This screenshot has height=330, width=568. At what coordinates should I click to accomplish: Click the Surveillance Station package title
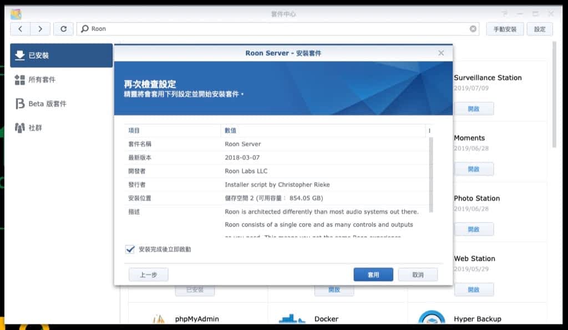(x=488, y=78)
